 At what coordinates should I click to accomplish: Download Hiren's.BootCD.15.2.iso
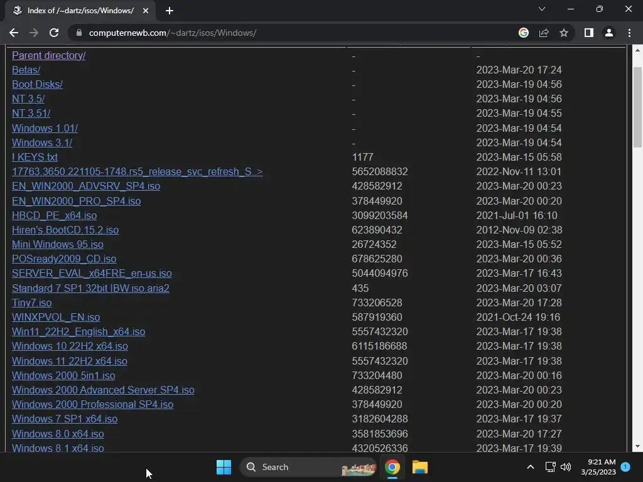65,230
